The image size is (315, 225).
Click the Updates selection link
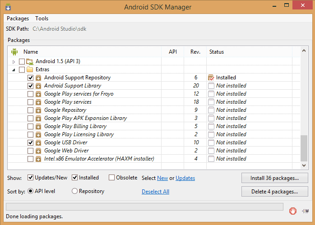point(185,178)
